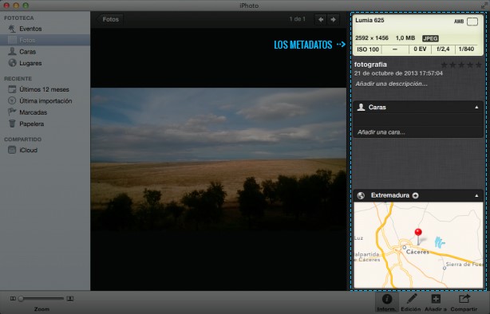Click the 2592 × 1456 dimensions text
Viewport: 490px width, 314px height.
tap(372, 38)
